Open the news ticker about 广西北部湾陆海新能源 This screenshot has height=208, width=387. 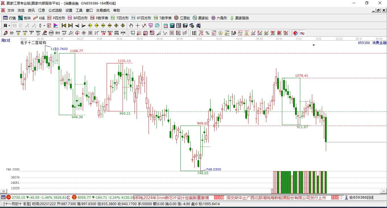click(x=276, y=197)
